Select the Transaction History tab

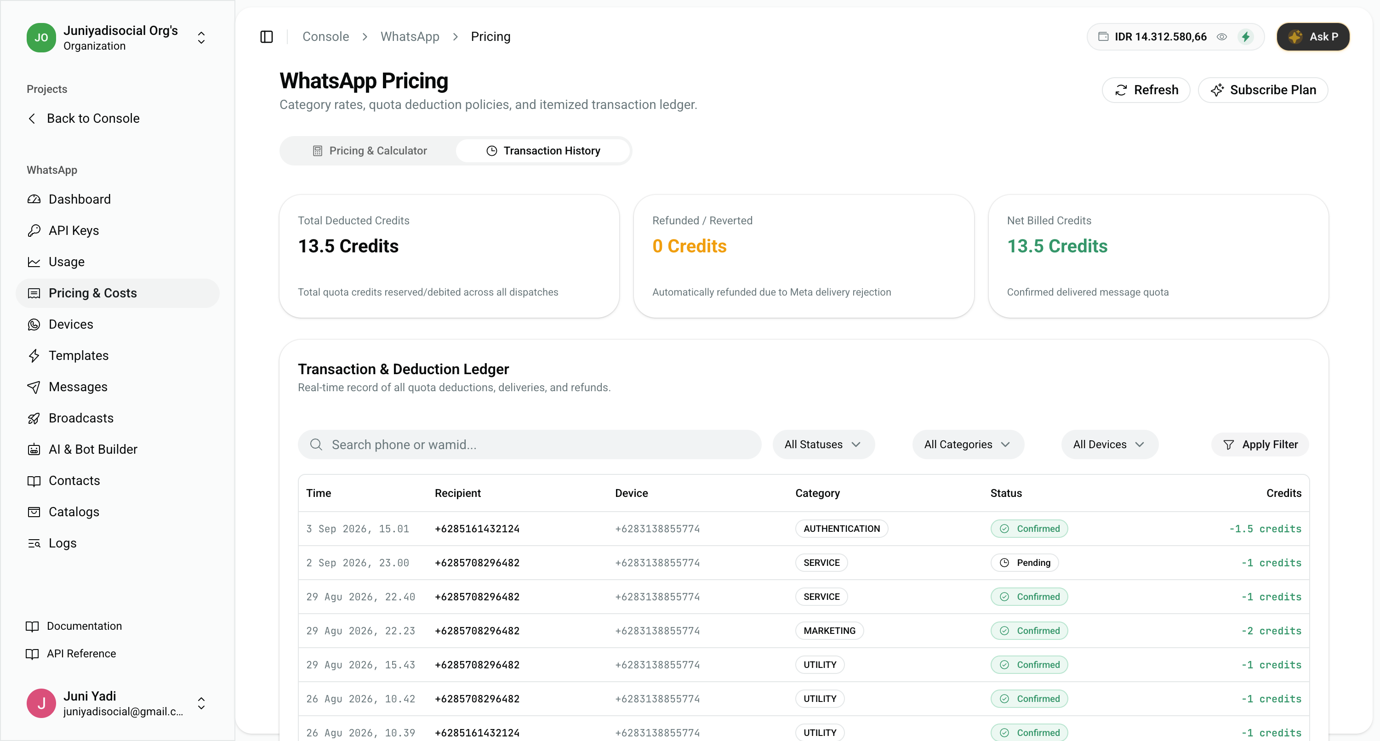click(542, 151)
